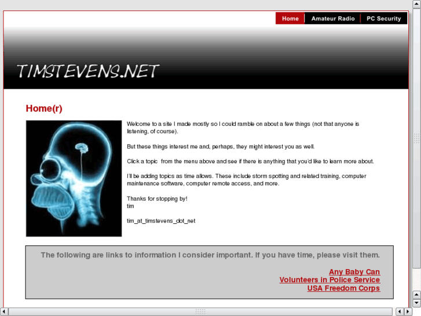Click the 'I'll be adding topics' paragraph

coord(247,180)
